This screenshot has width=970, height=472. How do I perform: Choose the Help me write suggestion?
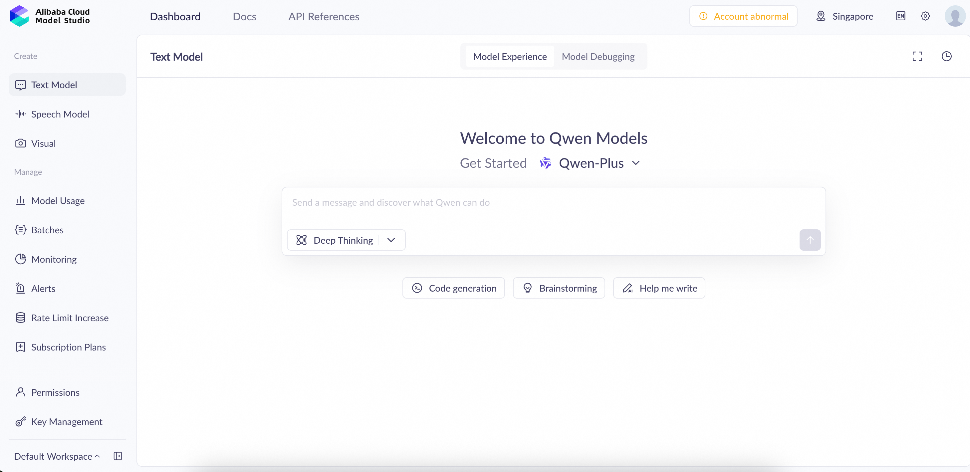click(x=659, y=288)
